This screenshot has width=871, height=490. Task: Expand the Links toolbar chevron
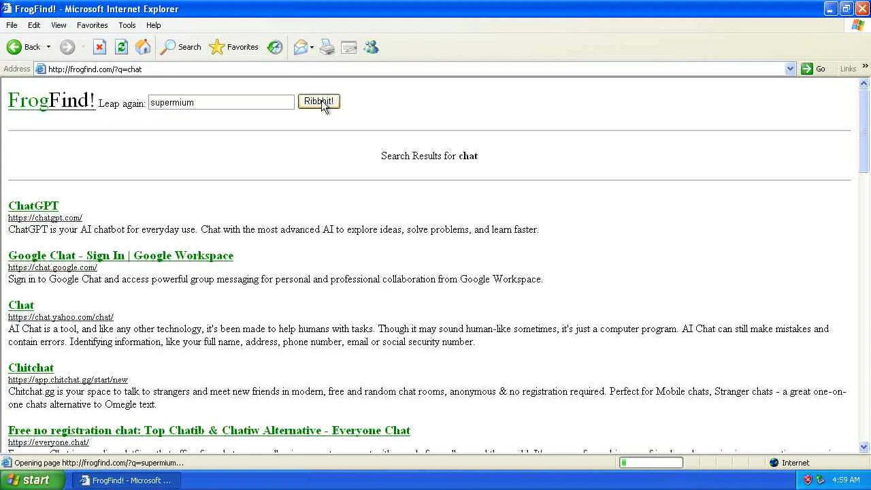tap(865, 67)
